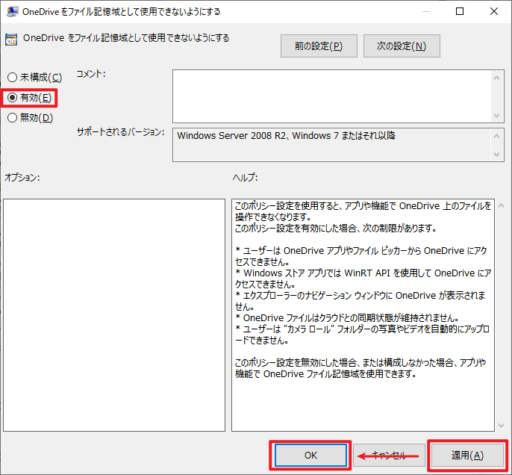Select the 未構成(C) radio button
This screenshot has width=512, height=475.
(x=34, y=78)
